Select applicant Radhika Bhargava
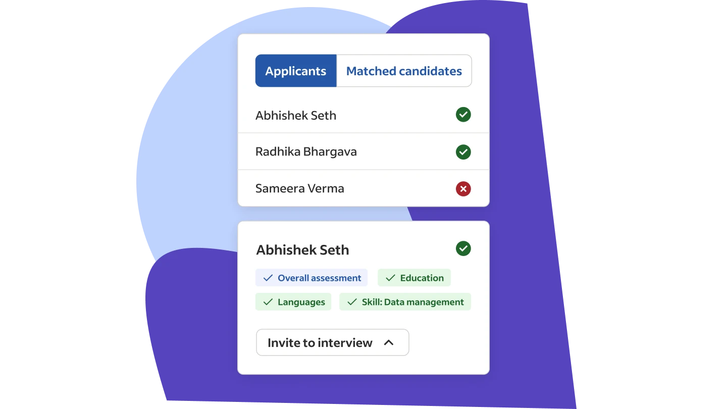This screenshot has width=727, height=409. pos(306,152)
